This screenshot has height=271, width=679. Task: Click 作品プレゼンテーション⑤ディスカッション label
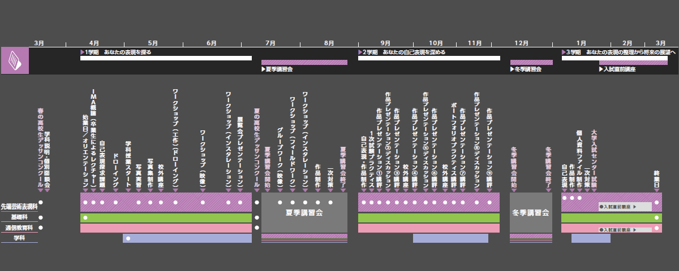point(426,141)
